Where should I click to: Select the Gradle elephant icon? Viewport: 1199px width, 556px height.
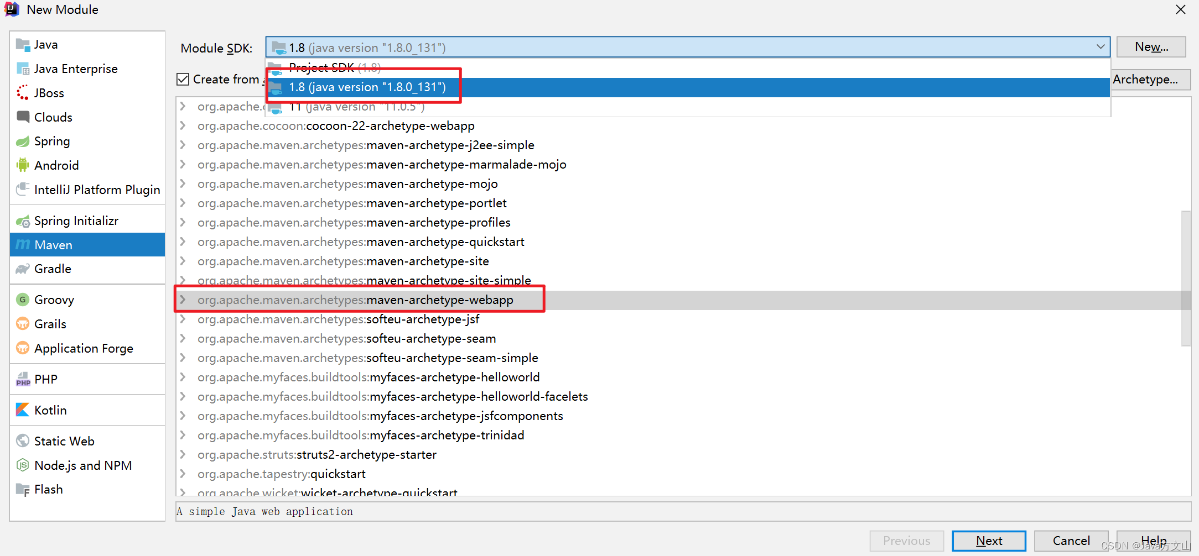coord(23,269)
